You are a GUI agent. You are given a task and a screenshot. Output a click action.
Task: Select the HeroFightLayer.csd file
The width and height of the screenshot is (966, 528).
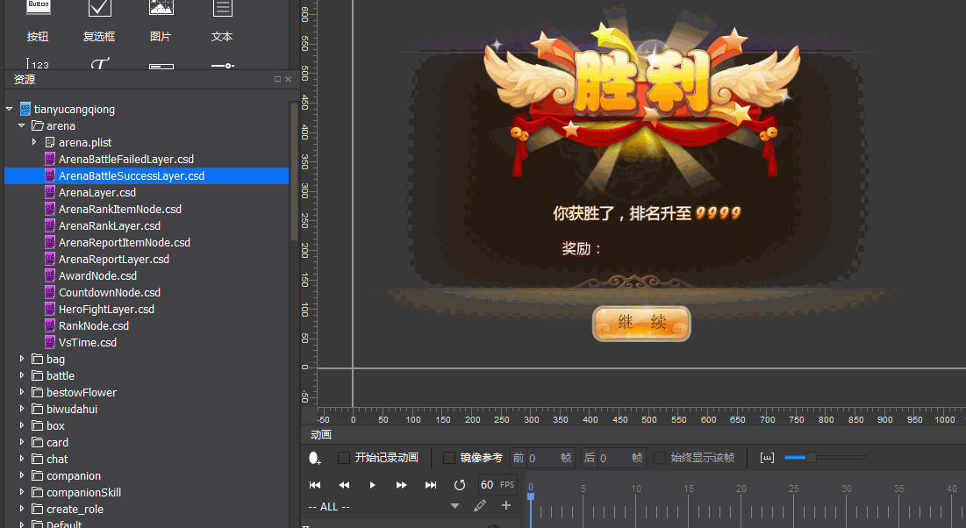(105, 310)
